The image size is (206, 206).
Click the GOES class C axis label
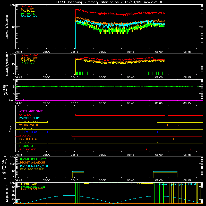[14, 80]
